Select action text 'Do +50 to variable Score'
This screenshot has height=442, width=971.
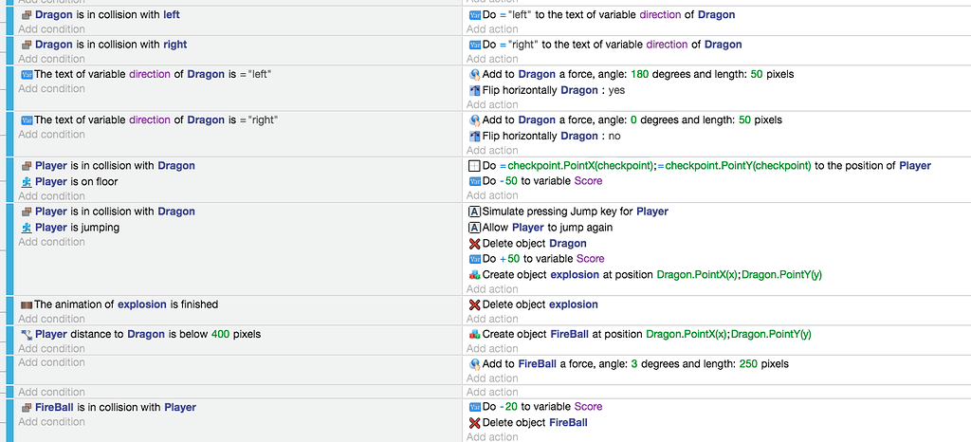(x=543, y=259)
